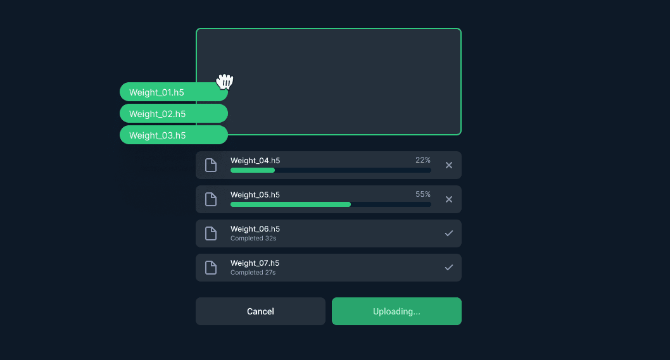The image size is (670, 360).
Task: Cancel the Weight_04.h5 upload with X
Action: click(x=449, y=165)
